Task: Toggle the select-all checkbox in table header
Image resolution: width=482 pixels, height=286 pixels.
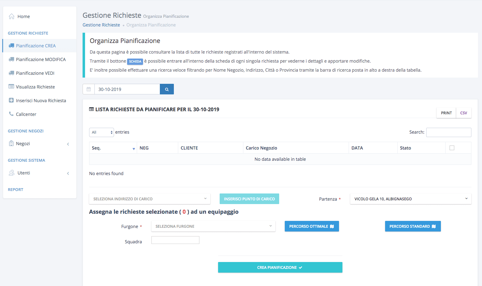Action: coord(452,148)
